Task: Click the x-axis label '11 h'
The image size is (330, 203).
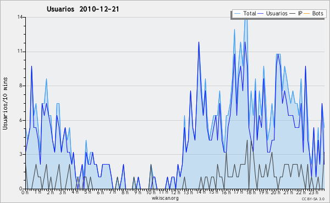Action: pos(163,192)
